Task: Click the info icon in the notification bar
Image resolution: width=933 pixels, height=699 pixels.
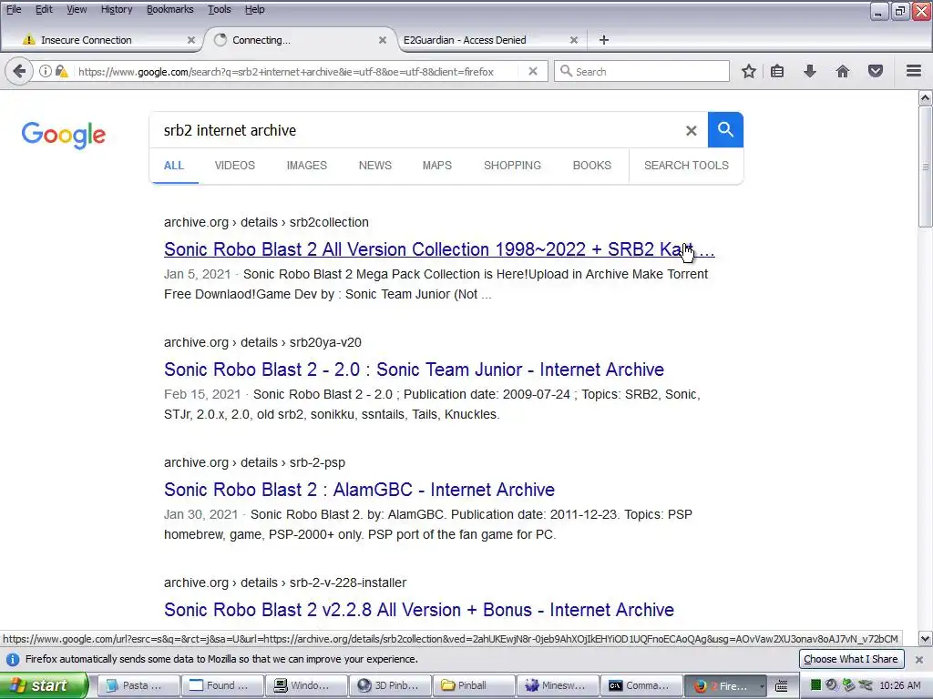Action: point(13,659)
